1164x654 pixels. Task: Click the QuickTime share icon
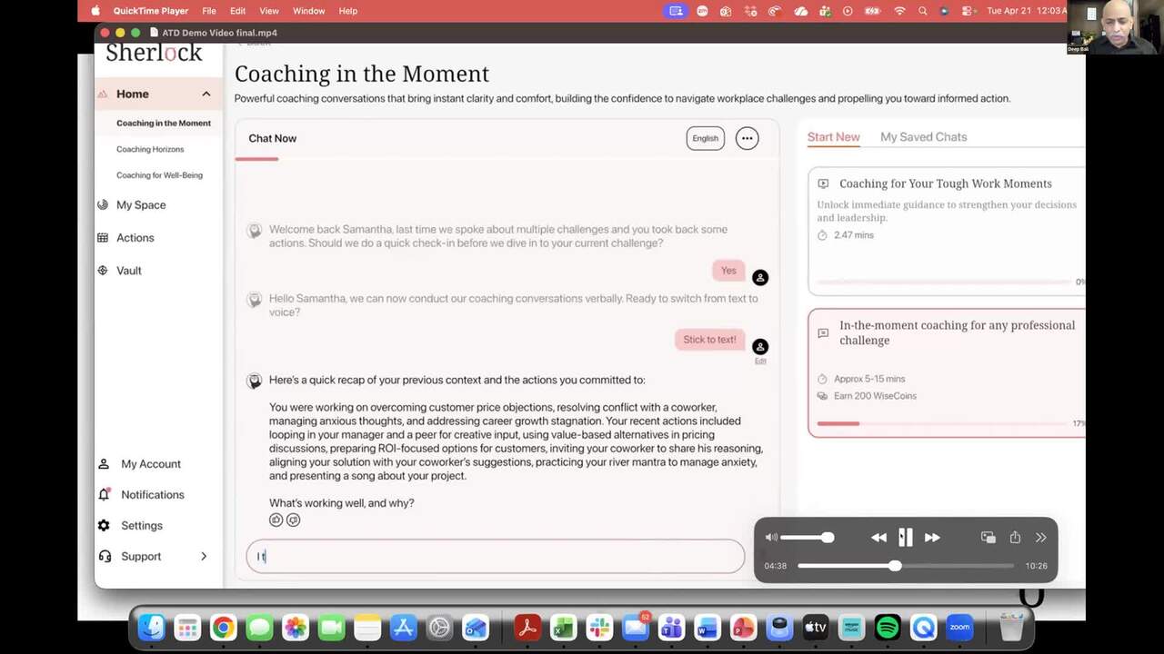[1015, 538]
